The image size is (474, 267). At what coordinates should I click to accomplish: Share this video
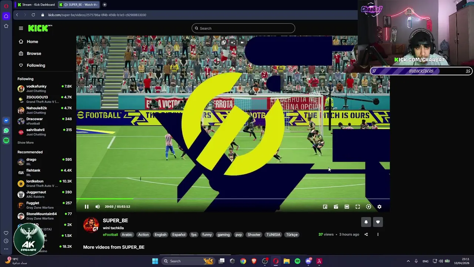coord(366,234)
